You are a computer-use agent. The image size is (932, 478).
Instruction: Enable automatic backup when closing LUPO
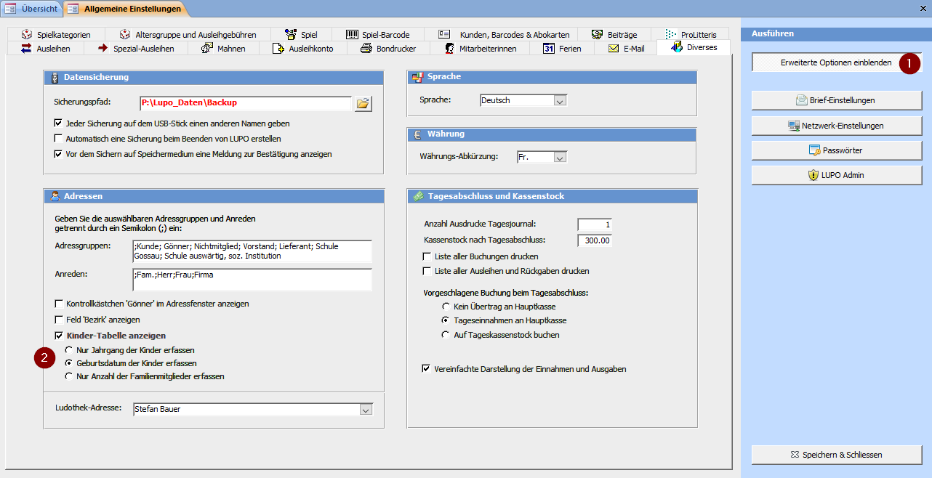click(x=59, y=139)
